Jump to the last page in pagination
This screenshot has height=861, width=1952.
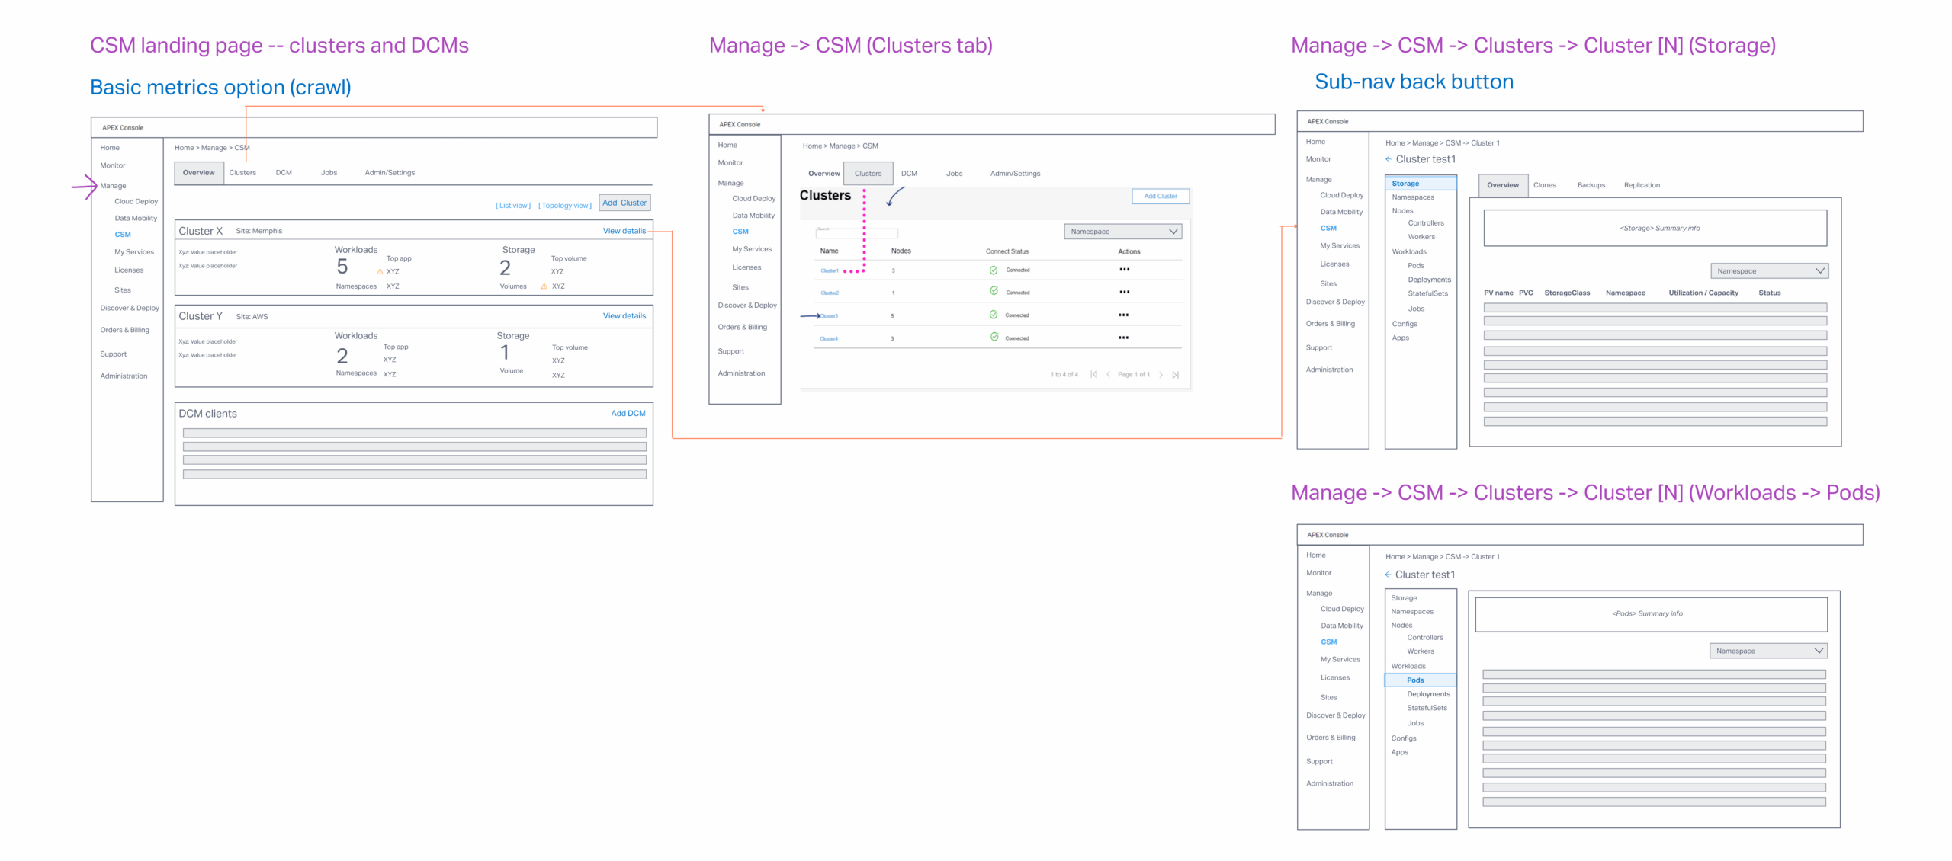[x=1175, y=375]
